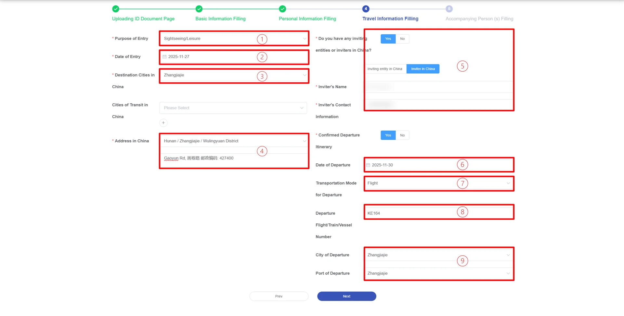Viewport: 624px width, 316px height.
Task: Click the calendar icon in Date of Departure
Action: [x=368, y=165]
